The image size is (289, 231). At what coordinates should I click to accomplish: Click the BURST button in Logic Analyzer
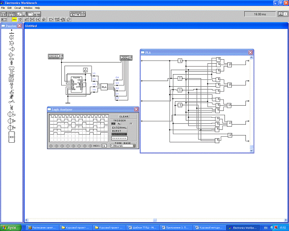(116, 131)
